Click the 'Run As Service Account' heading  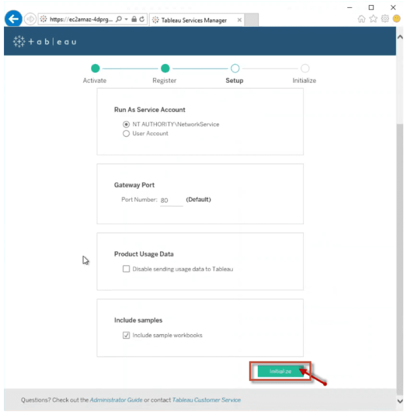pos(150,110)
